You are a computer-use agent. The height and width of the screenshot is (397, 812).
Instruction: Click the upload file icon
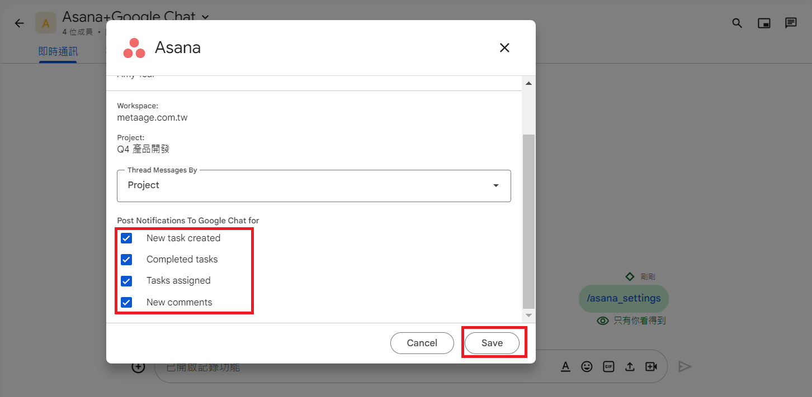(x=630, y=367)
